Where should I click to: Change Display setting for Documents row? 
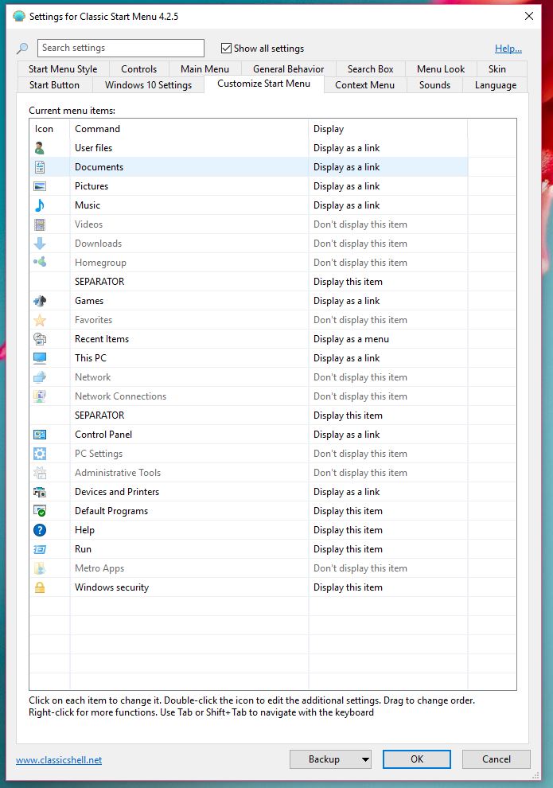[x=387, y=167]
